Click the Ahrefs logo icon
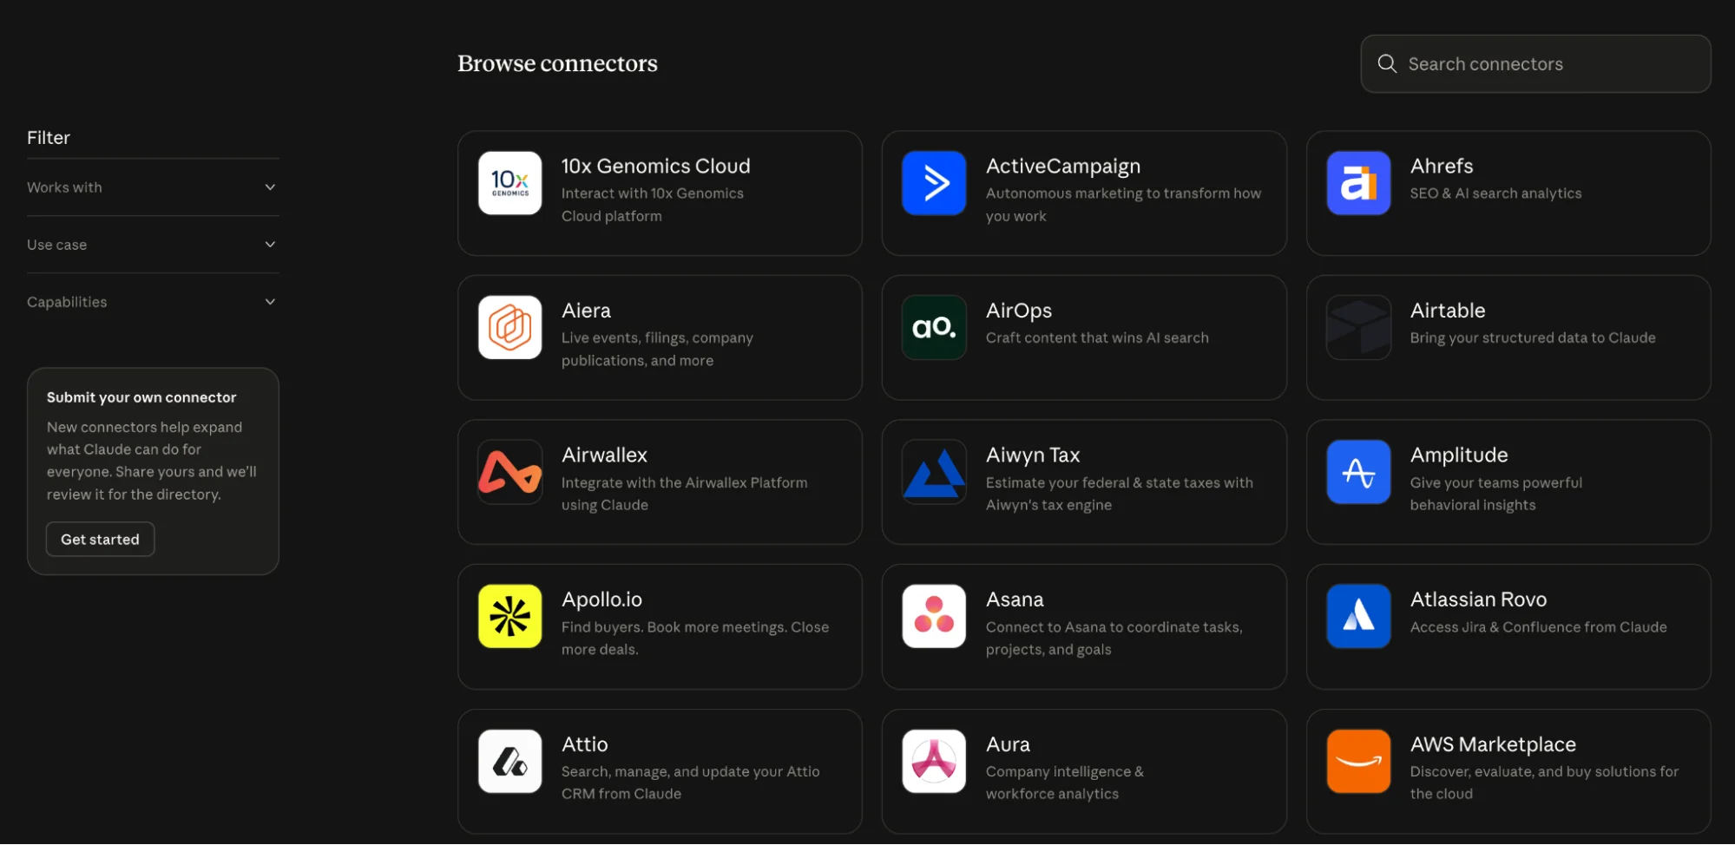 click(1358, 183)
